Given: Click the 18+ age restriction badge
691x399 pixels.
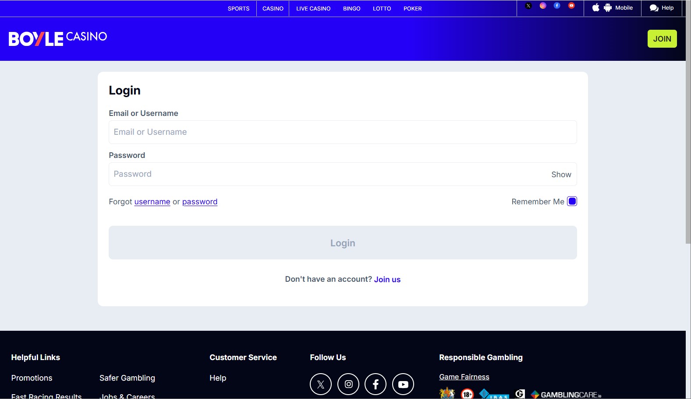Looking at the screenshot, I should [x=468, y=394].
